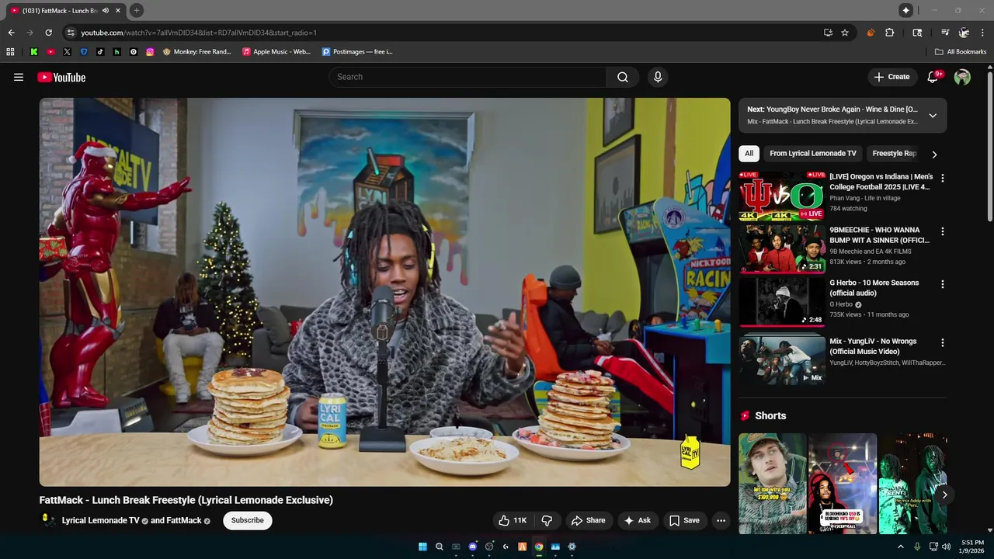Open Postimages bookmark
The height and width of the screenshot is (559, 994).
pyautogui.click(x=358, y=52)
